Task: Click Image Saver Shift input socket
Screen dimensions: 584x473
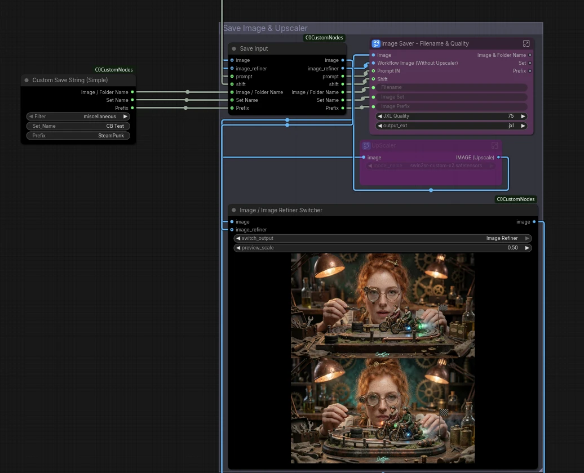Action: (373, 79)
